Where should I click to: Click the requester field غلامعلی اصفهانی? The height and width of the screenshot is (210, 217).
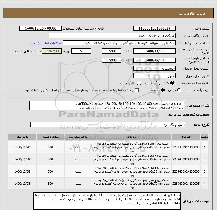(119, 43)
